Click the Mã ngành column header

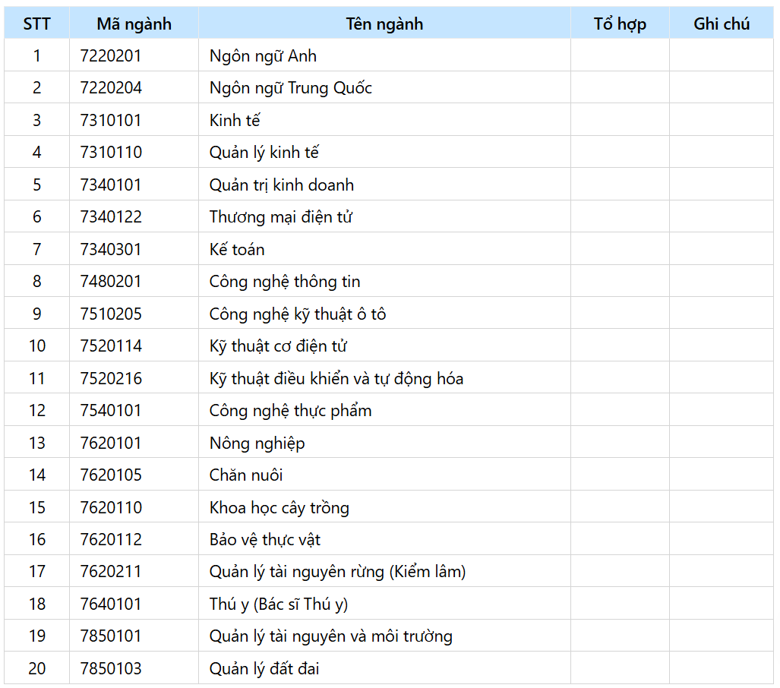coord(134,24)
